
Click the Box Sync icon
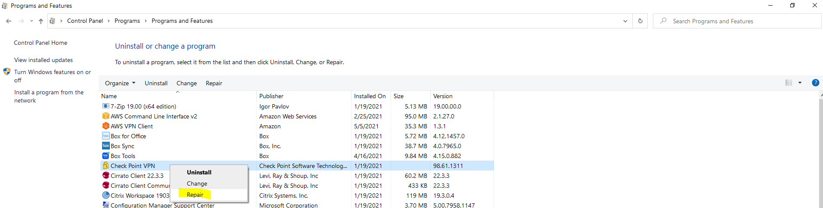(x=106, y=146)
